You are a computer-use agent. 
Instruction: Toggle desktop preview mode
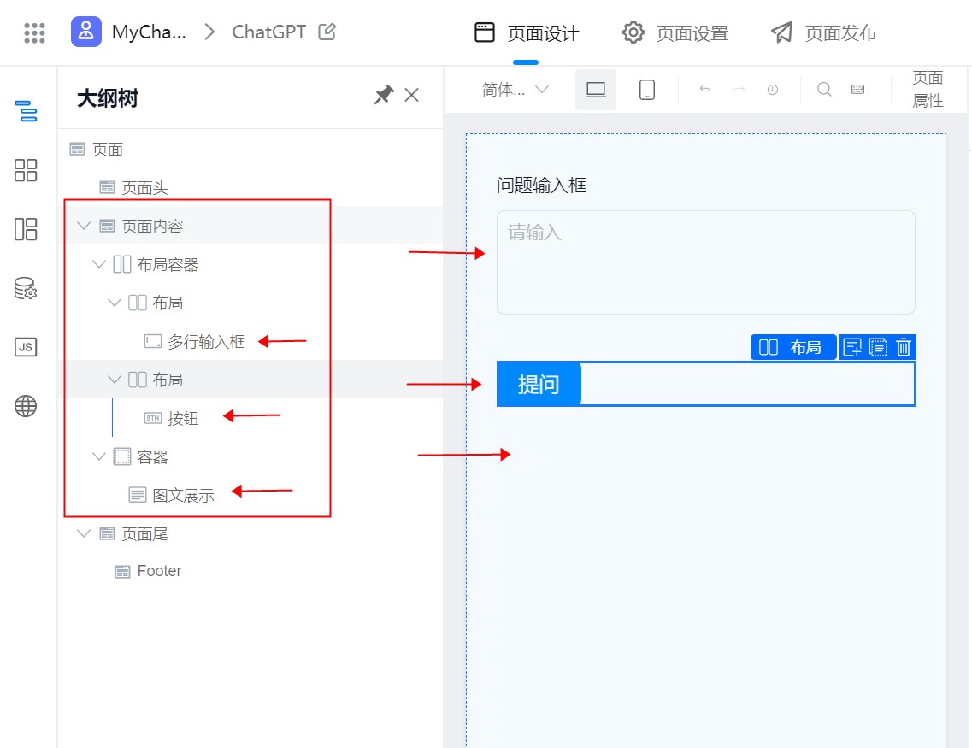pos(596,89)
